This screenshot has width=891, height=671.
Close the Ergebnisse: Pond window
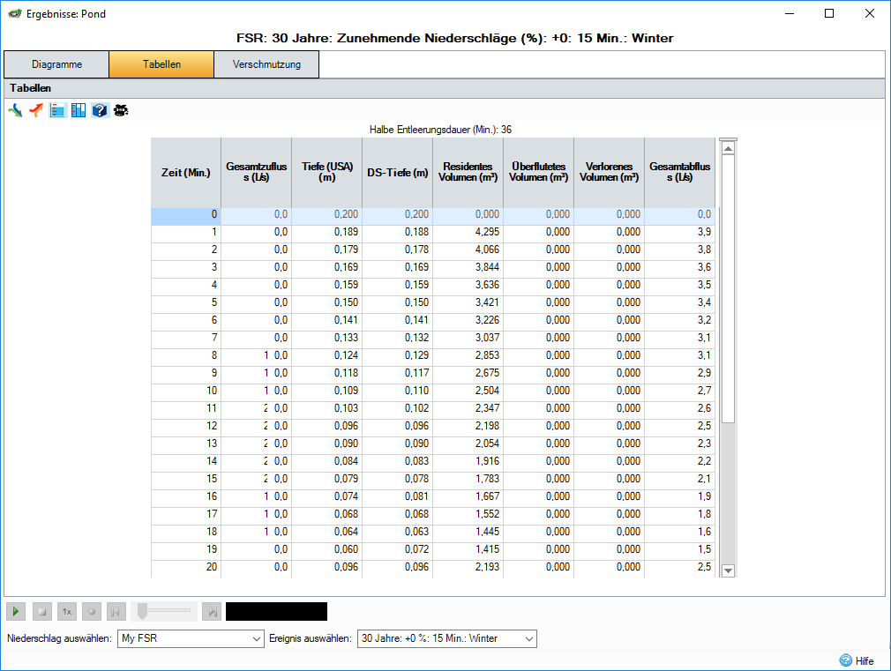[870, 13]
